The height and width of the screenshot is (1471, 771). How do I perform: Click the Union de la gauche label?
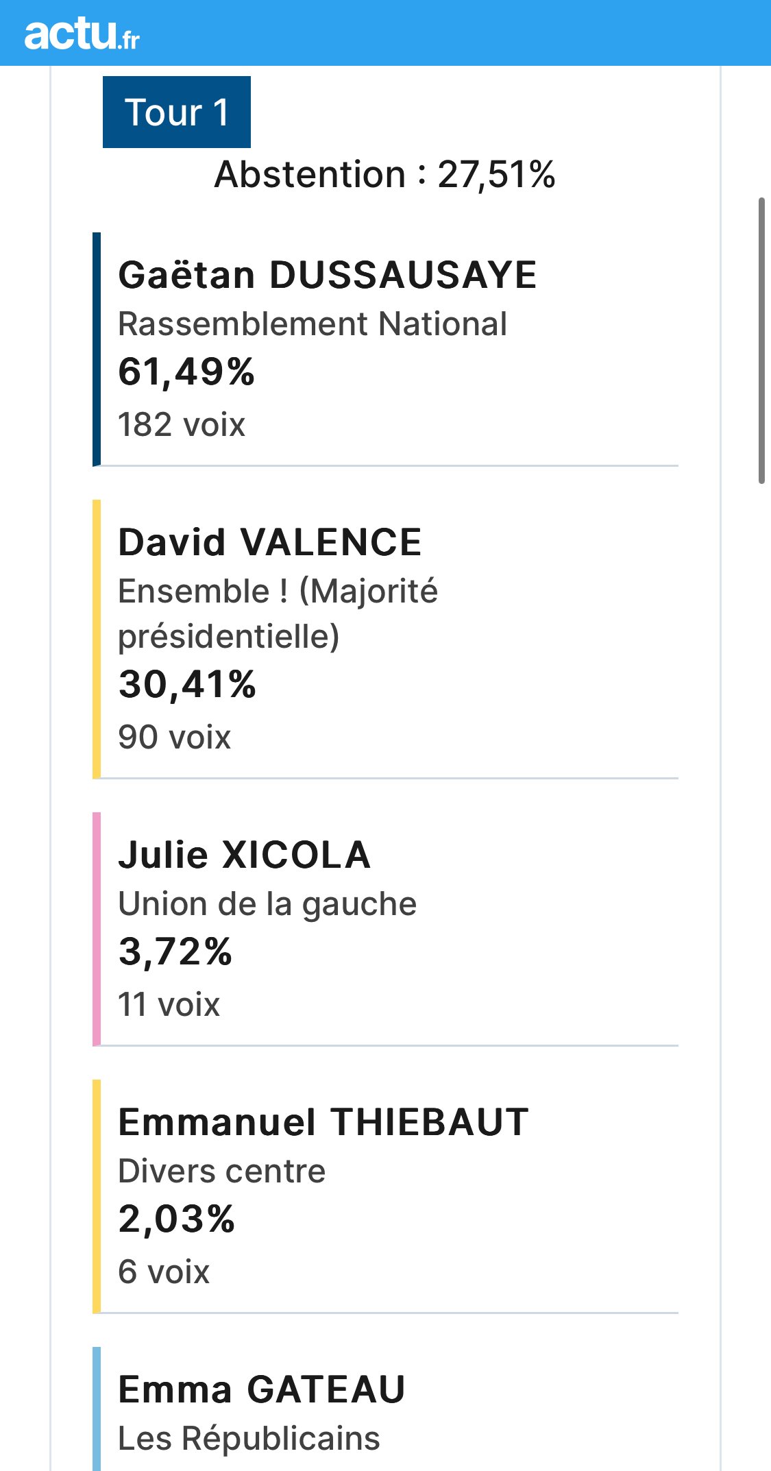267,904
